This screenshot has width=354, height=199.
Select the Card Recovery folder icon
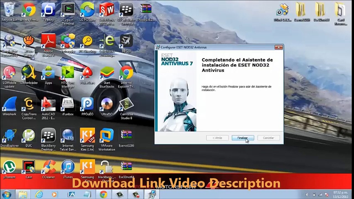click(x=341, y=14)
